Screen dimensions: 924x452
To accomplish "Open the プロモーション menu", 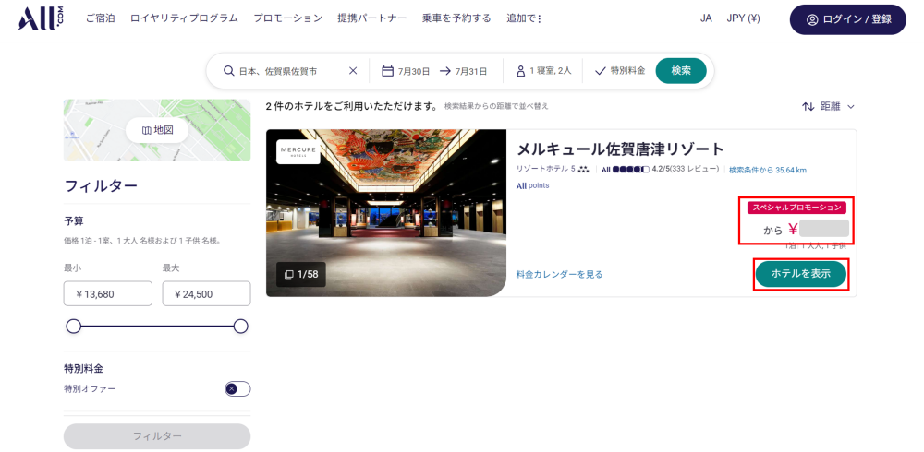I will (x=288, y=18).
